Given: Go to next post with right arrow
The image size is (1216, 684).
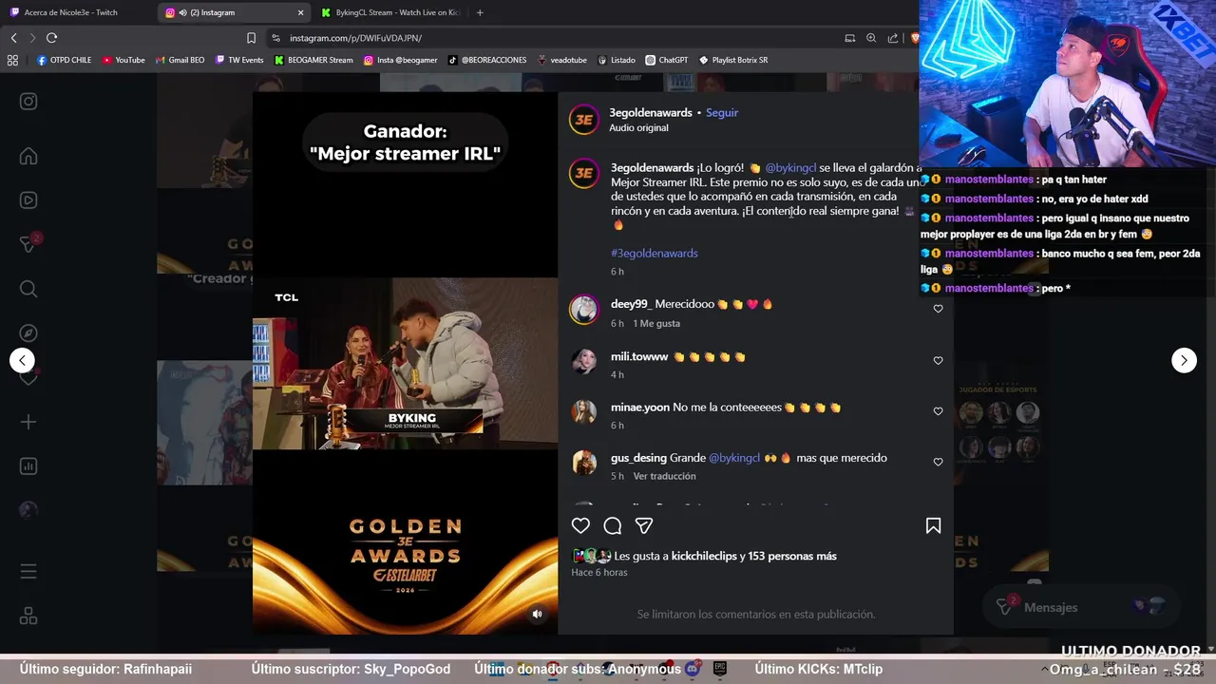Looking at the screenshot, I should (1184, 360).
